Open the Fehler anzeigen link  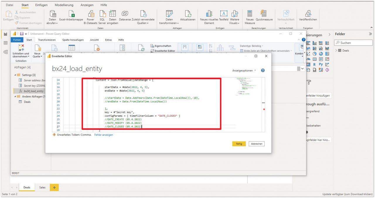pos(103,135)
